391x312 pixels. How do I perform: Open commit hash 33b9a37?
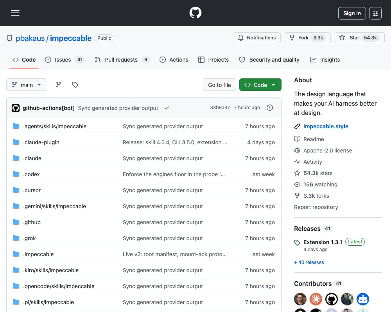(220, 108)
